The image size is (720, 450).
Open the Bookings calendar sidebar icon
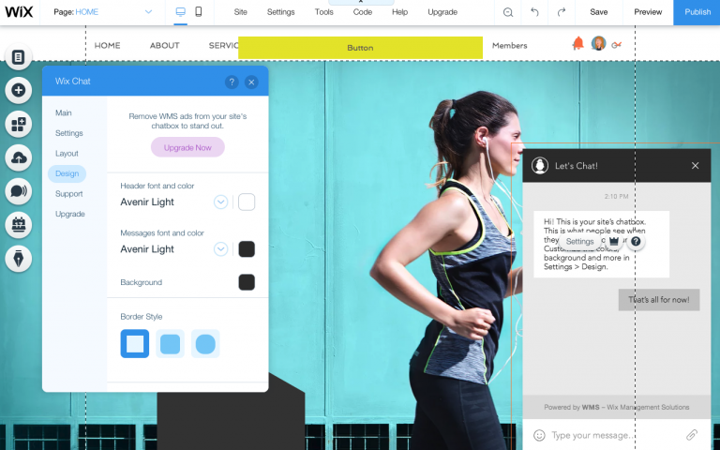pyautogui.click(x=19, y=225)
